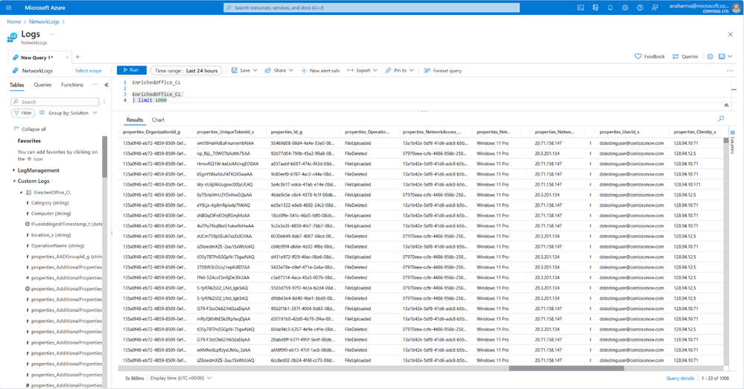The width and height of the screenshot is (744, 389).
Task: Click Collapse all
Action: point(30,129)
